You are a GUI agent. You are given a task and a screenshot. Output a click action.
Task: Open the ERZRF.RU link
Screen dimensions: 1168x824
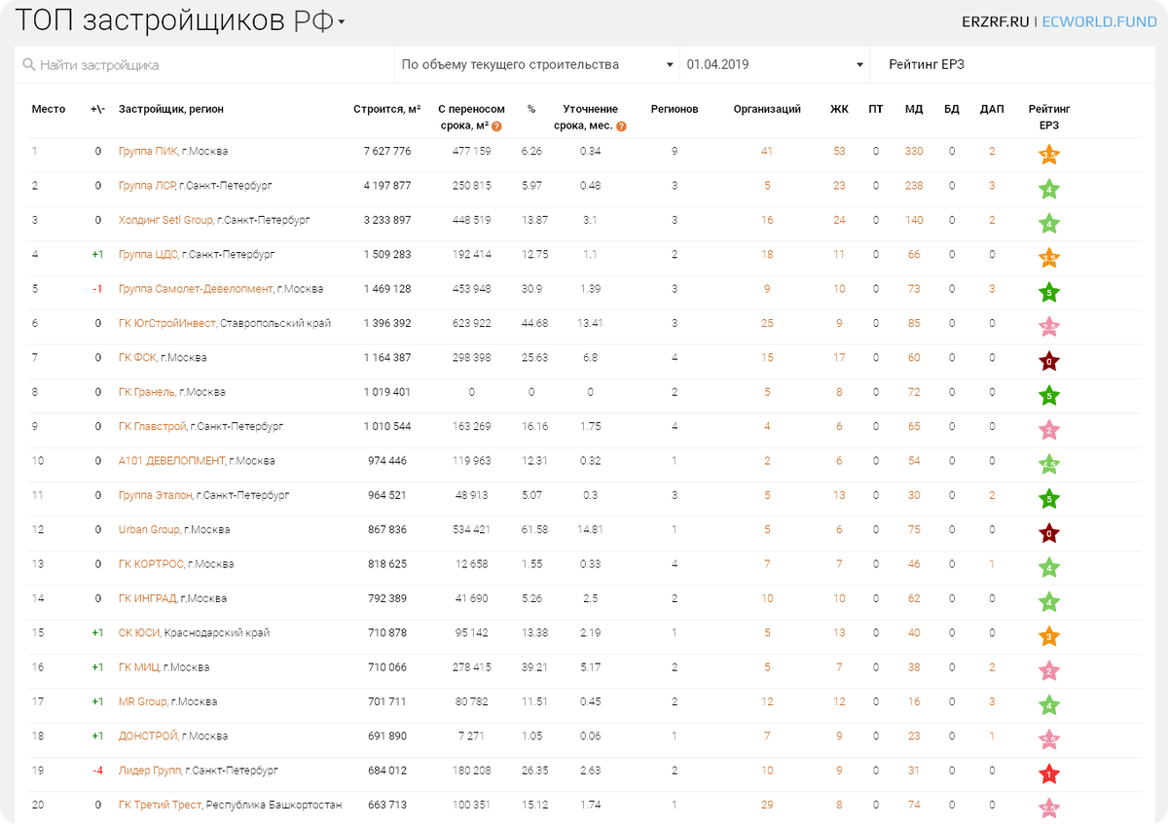click(x=997, y=21)
